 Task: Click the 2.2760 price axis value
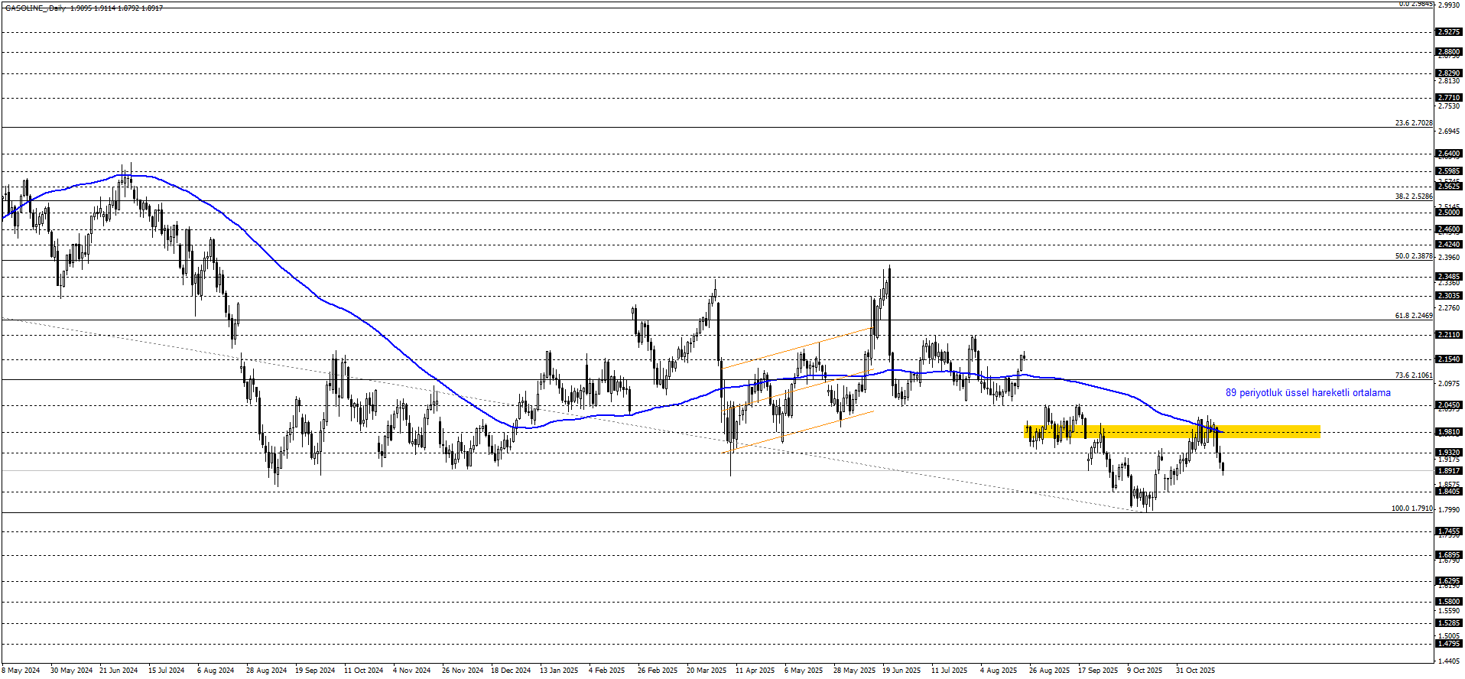1449,308
